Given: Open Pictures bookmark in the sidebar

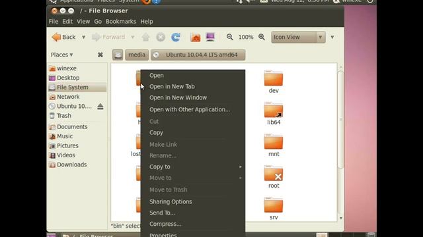Looking at the screenshot, I should (77, 145).
